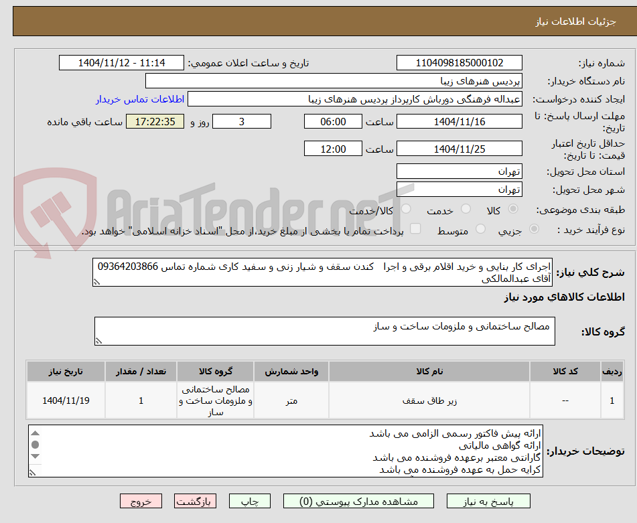Click the ردیف column header
The image size is (637, 523).
click(x=612, y=372)
